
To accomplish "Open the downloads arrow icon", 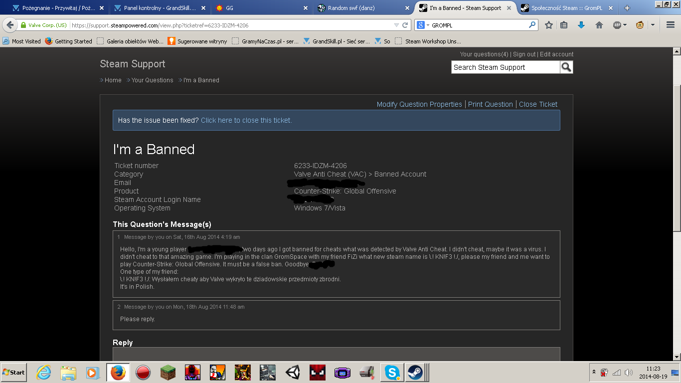I will 581,25.
